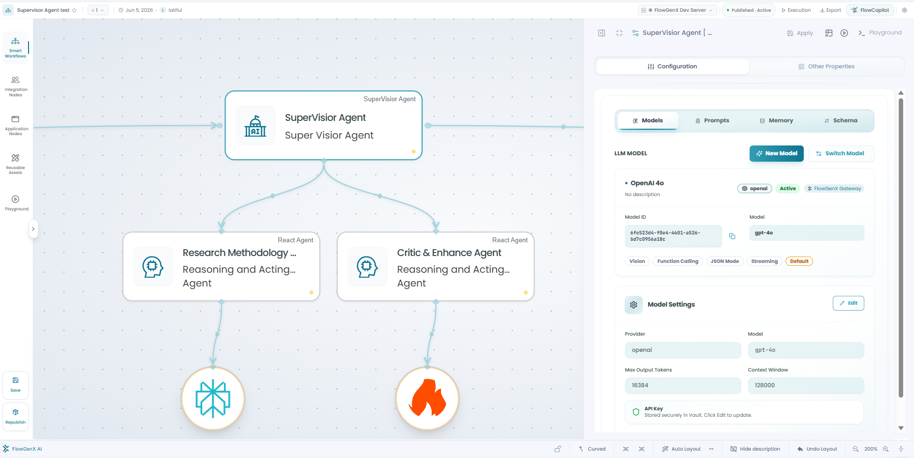The width and height of the screenshot is (914, 458).
Task: Click the Published · Active status badge
Action: click(749, 10)
